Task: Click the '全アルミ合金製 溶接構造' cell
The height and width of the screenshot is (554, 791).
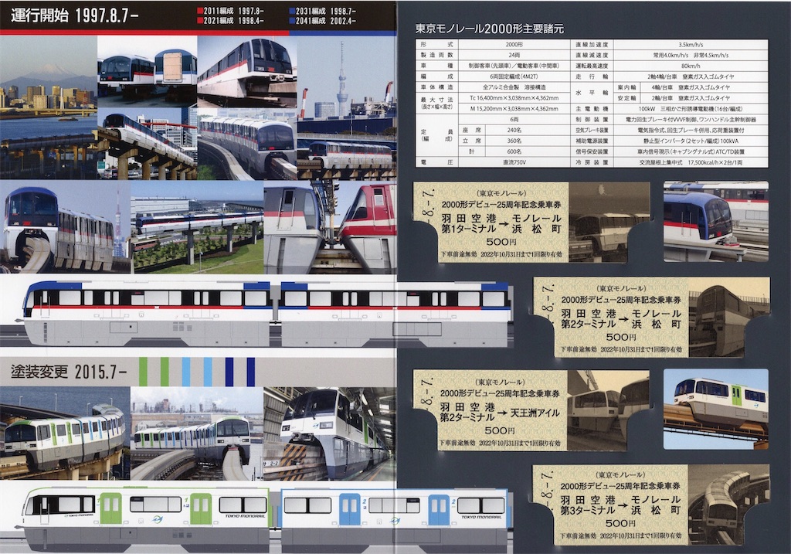Action: point(514,87)
